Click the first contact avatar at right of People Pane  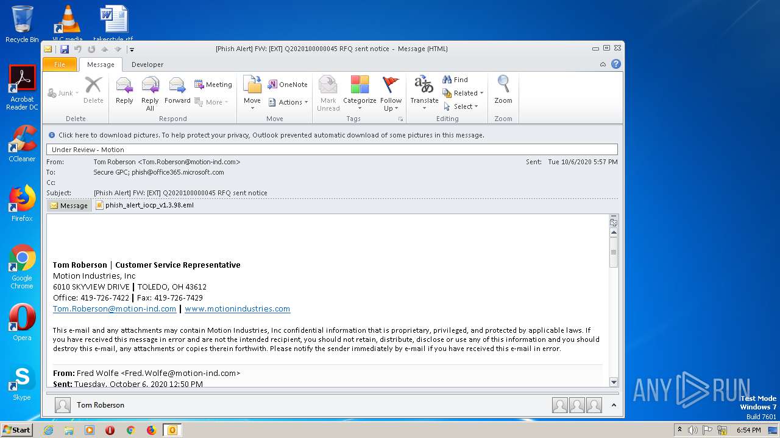tap(560, 405)
